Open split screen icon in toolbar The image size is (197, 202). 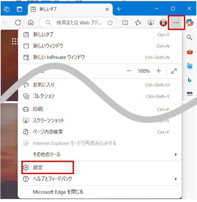click(125, 23)
